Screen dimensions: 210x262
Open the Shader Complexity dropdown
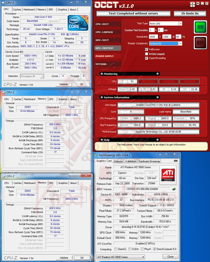[x=181, y=43]
